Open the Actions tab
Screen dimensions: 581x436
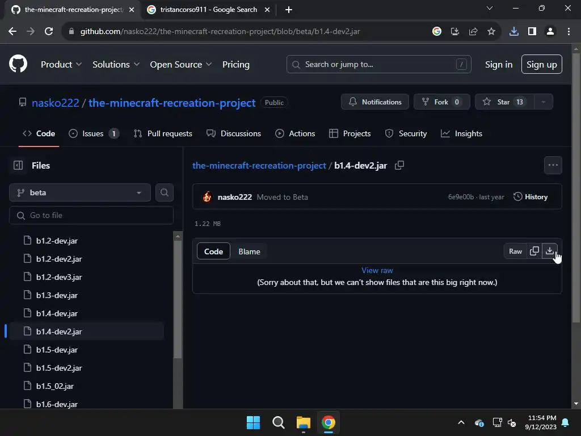(x=295, y=133)
